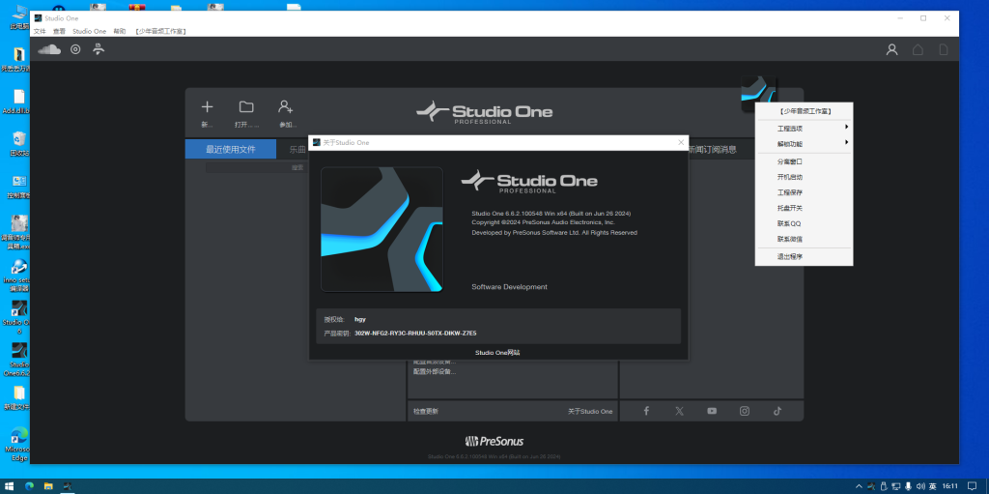Open the user account profile icon

891,49
